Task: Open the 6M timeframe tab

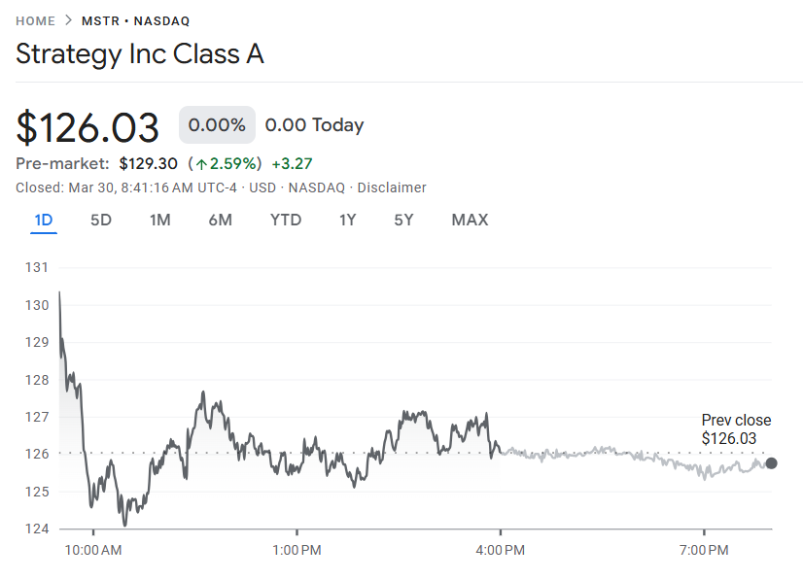Action: tap(220, 221)
